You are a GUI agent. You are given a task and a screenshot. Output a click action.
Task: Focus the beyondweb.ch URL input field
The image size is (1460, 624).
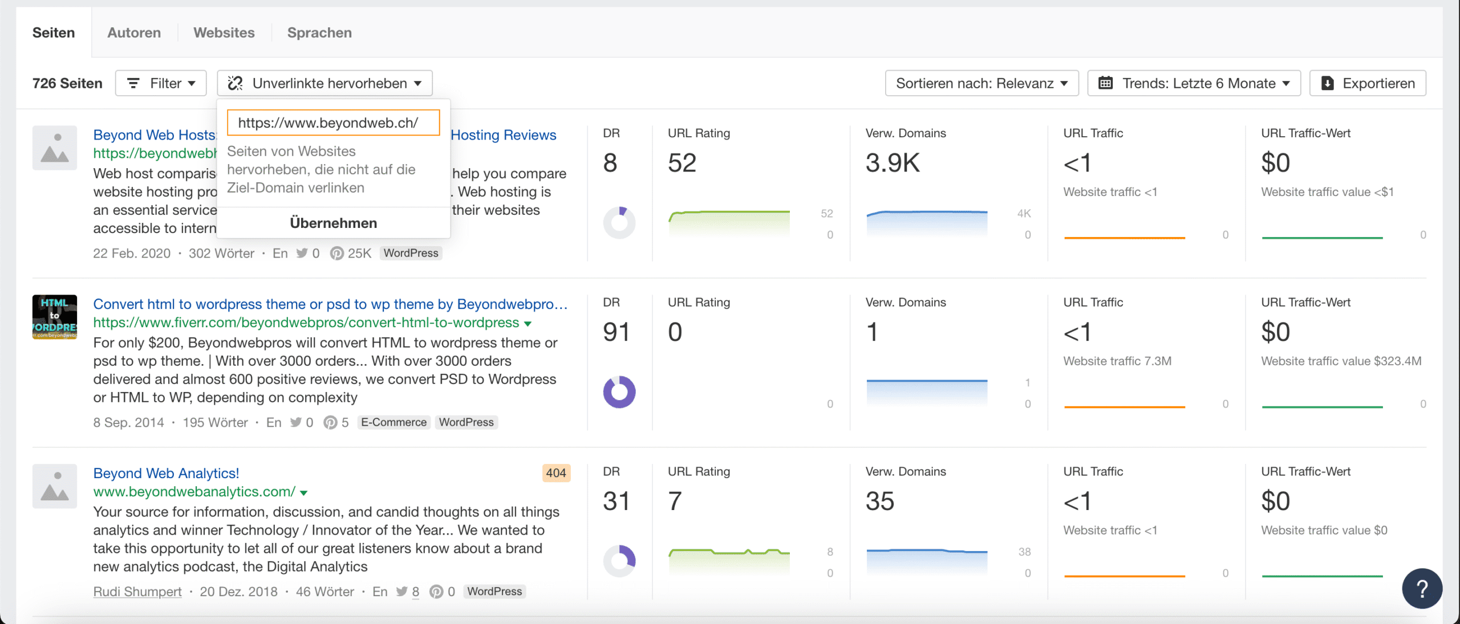pyautogui.click(x=333, y=123)
